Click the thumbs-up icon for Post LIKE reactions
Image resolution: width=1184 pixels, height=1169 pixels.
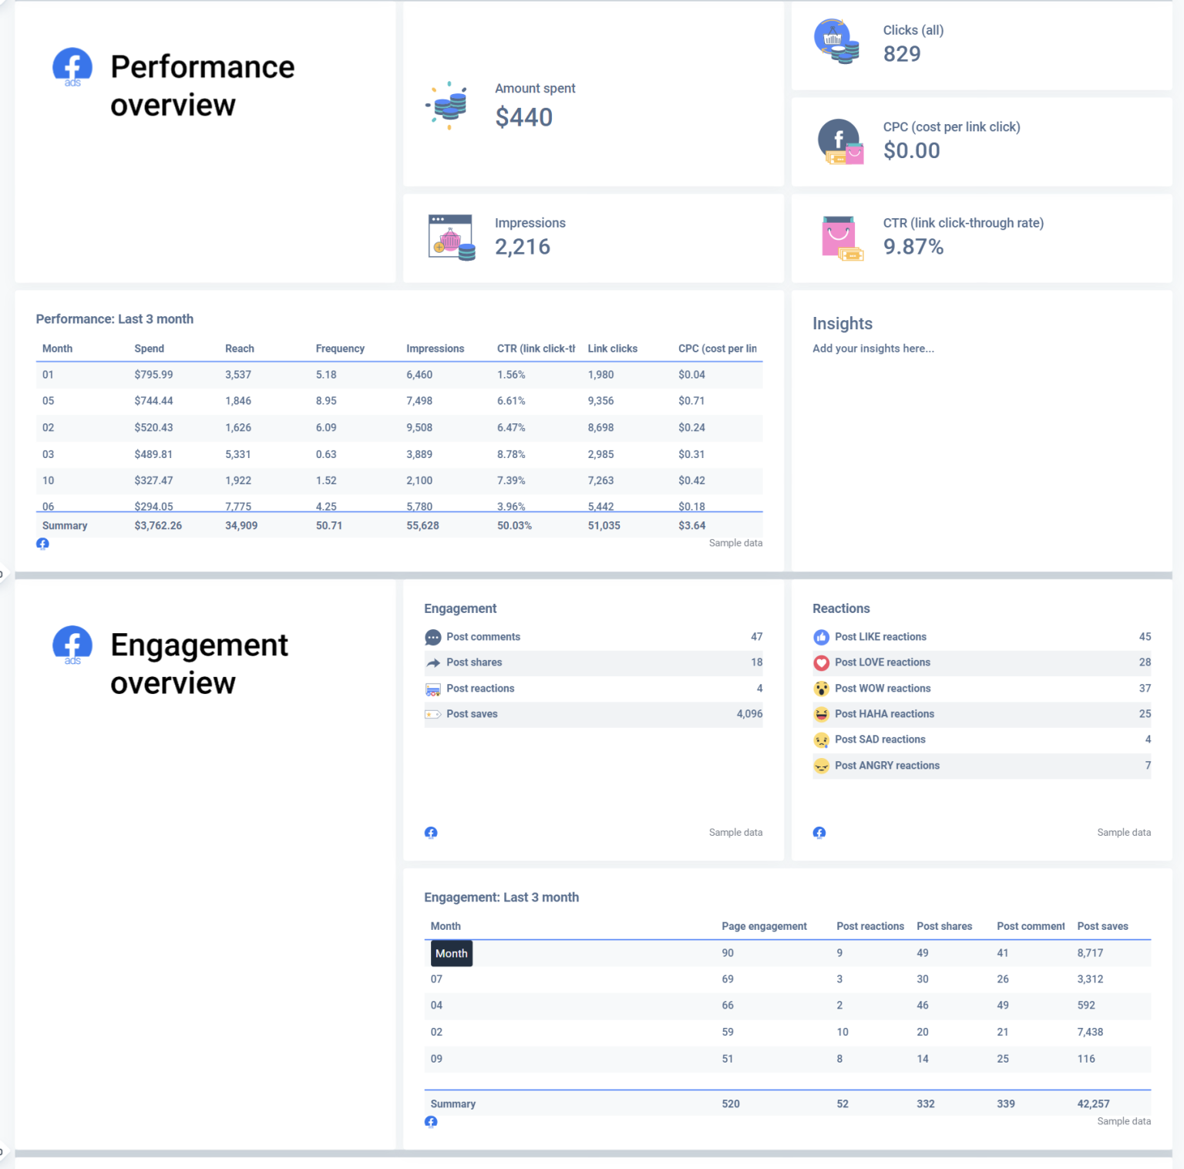(821, 637)
